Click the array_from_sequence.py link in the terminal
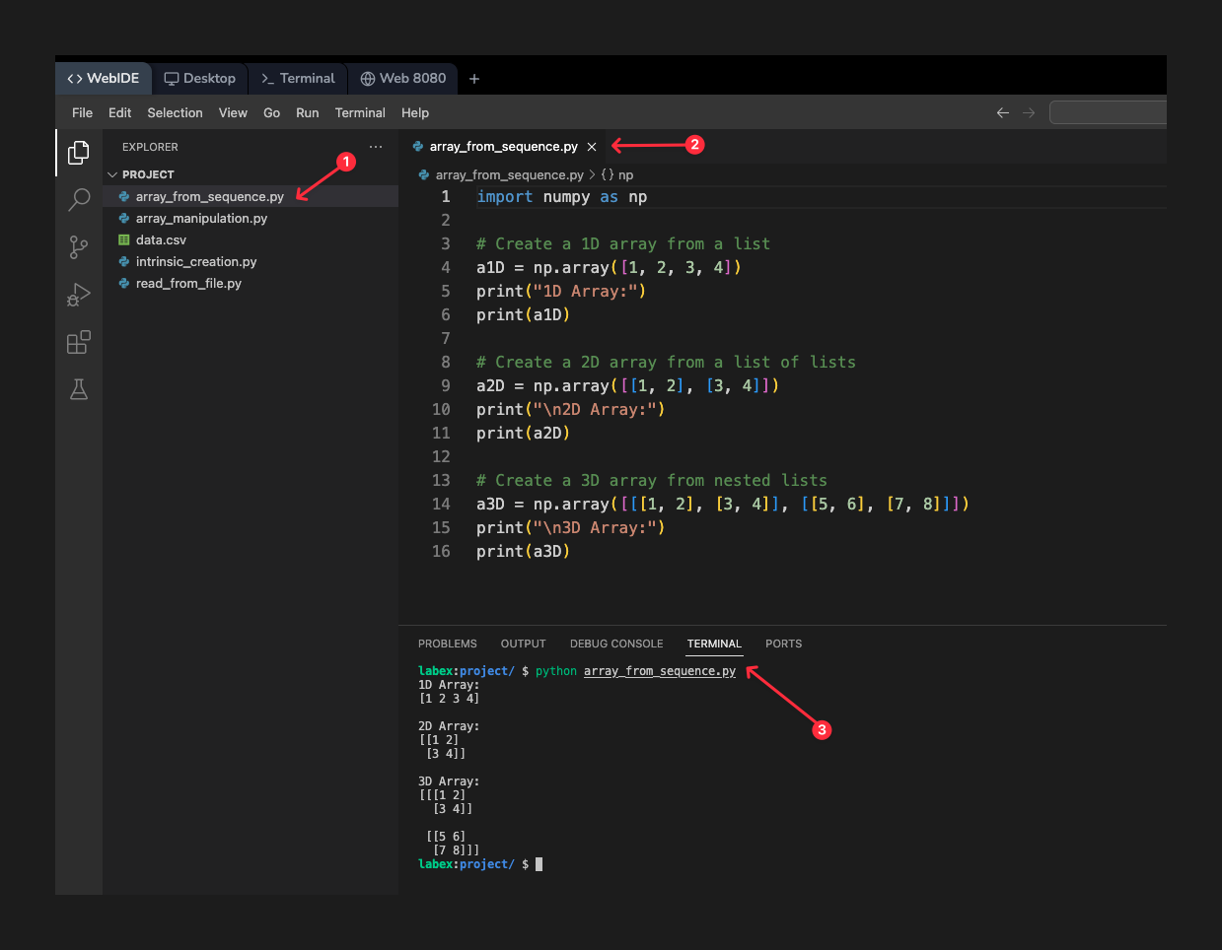This screenshot has width=1222, height=950. click(x=659, y=670)
